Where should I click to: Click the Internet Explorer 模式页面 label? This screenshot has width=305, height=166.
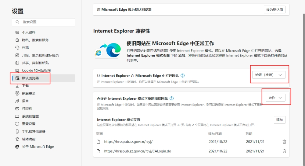point(118,120)
